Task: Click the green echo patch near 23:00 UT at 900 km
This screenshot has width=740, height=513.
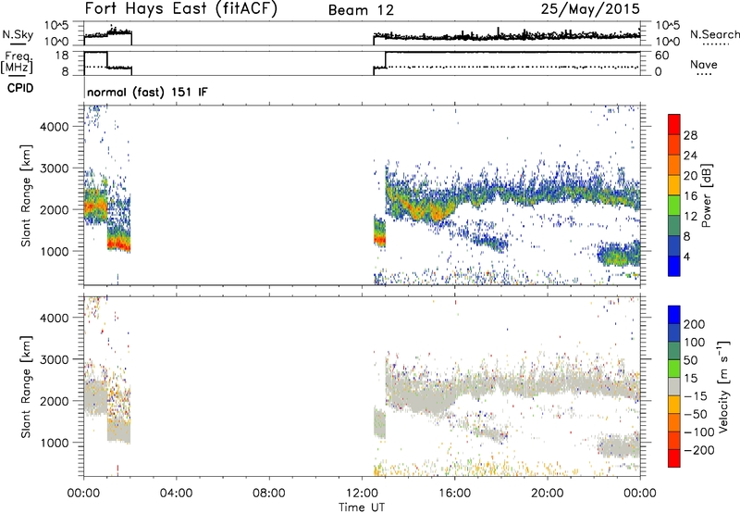Action: 617,257
